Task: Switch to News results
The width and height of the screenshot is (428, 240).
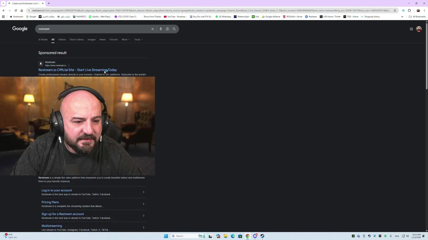Action: pos(102,39)
